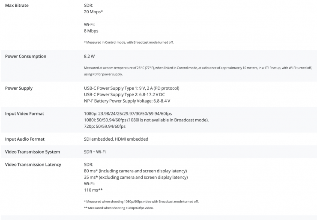Click the Video Transmission Latency row label
This screenshot has width=317, height=220.
(x=33, y=164)
